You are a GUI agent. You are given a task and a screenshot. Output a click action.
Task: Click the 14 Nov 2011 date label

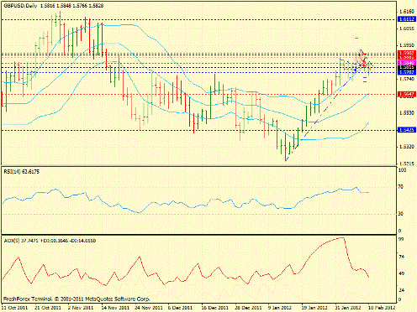pyautogui.click(x=114, y=308)
